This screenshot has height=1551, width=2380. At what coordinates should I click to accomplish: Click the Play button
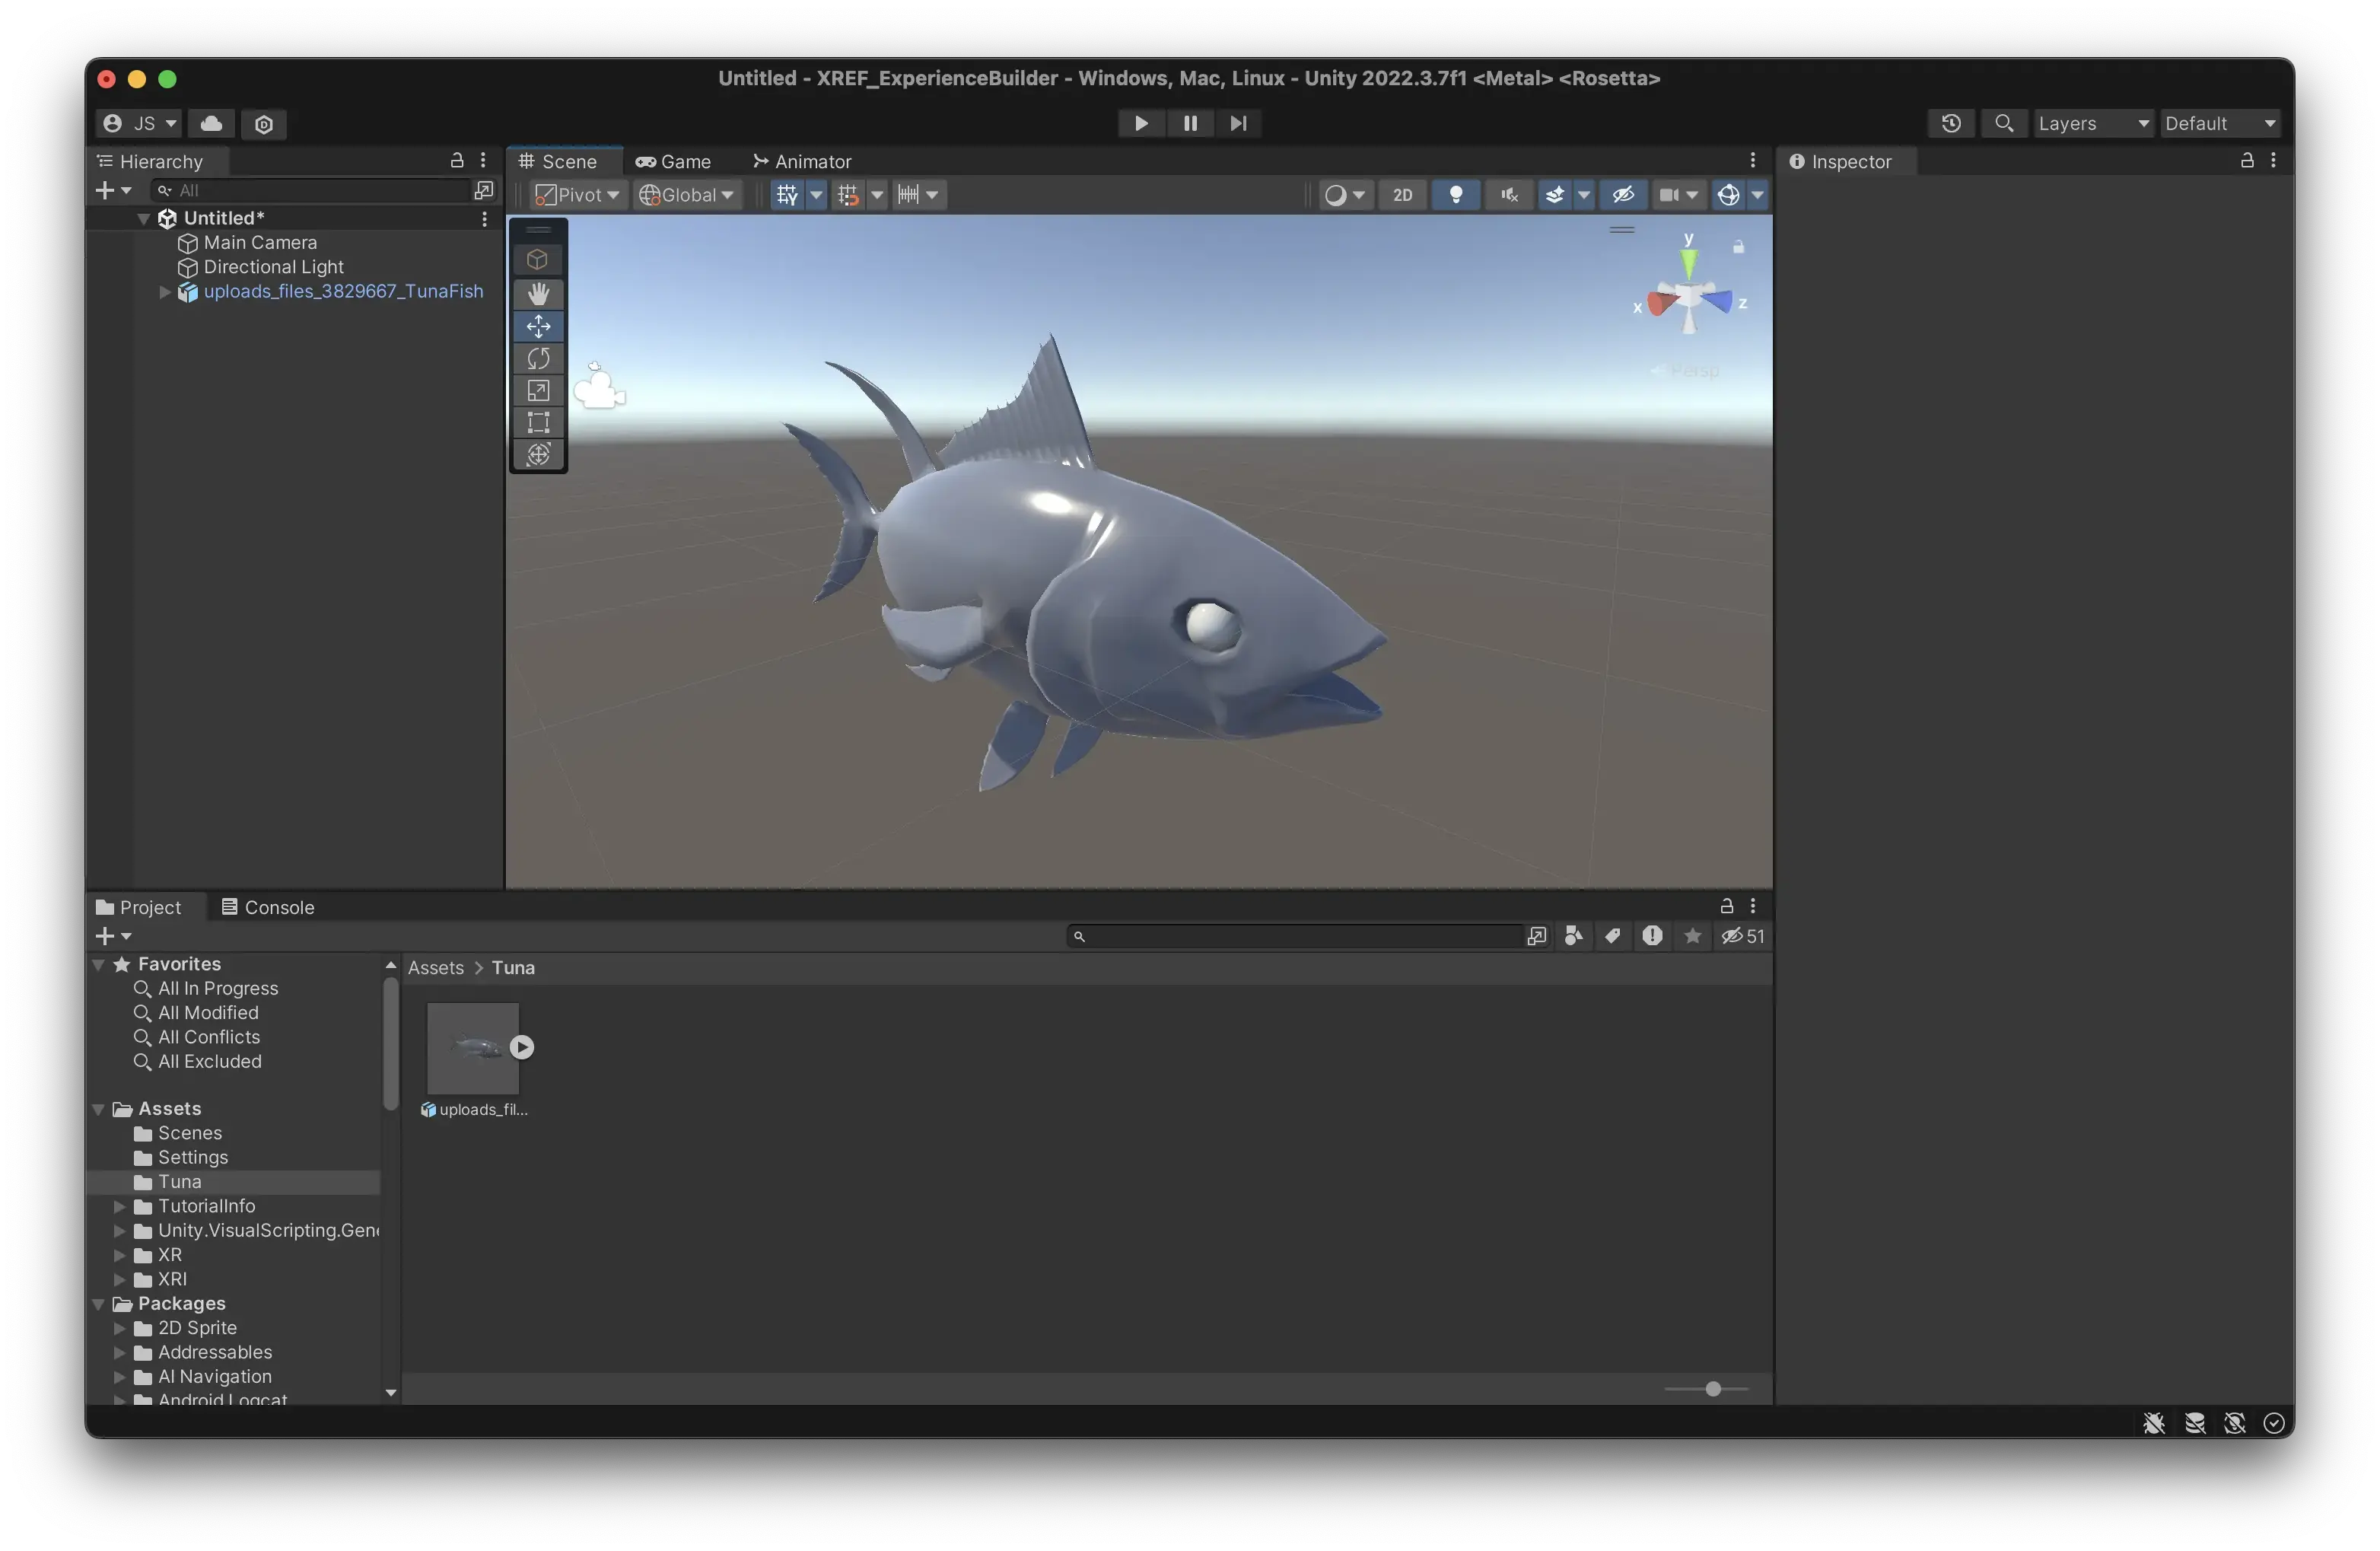tap(1140, 123)
